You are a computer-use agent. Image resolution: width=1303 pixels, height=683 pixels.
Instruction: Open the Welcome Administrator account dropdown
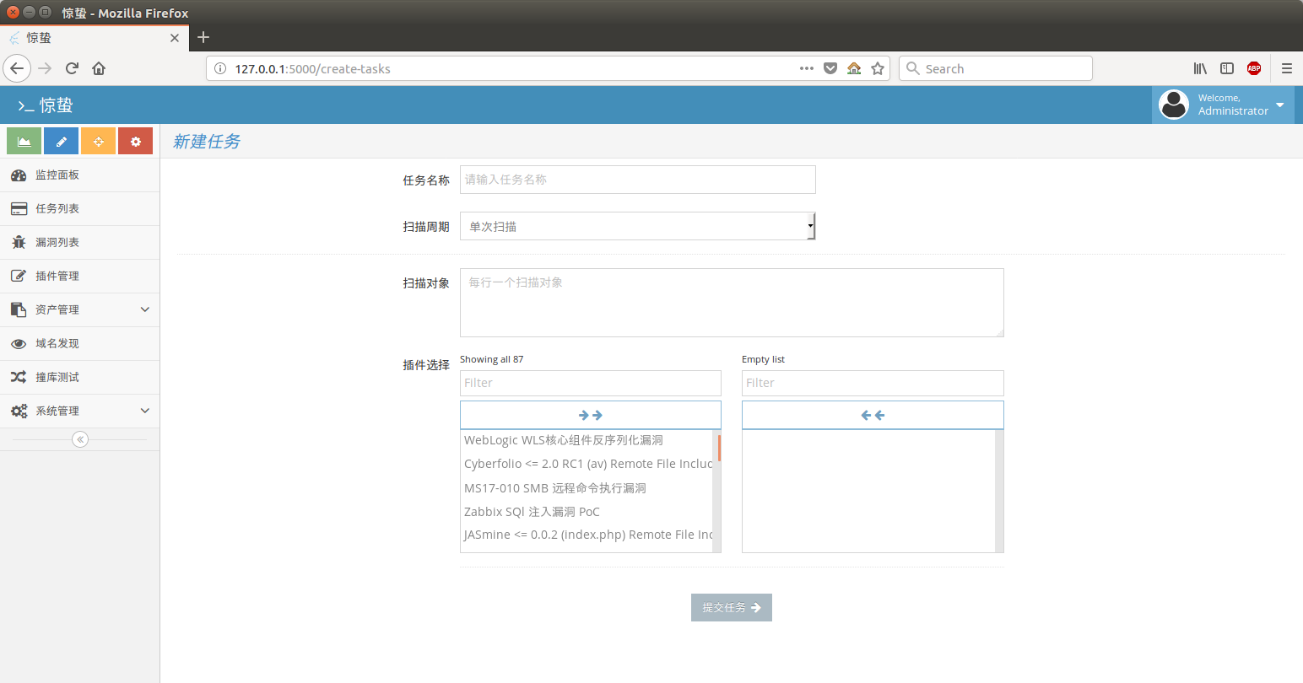click(1223, 105)
